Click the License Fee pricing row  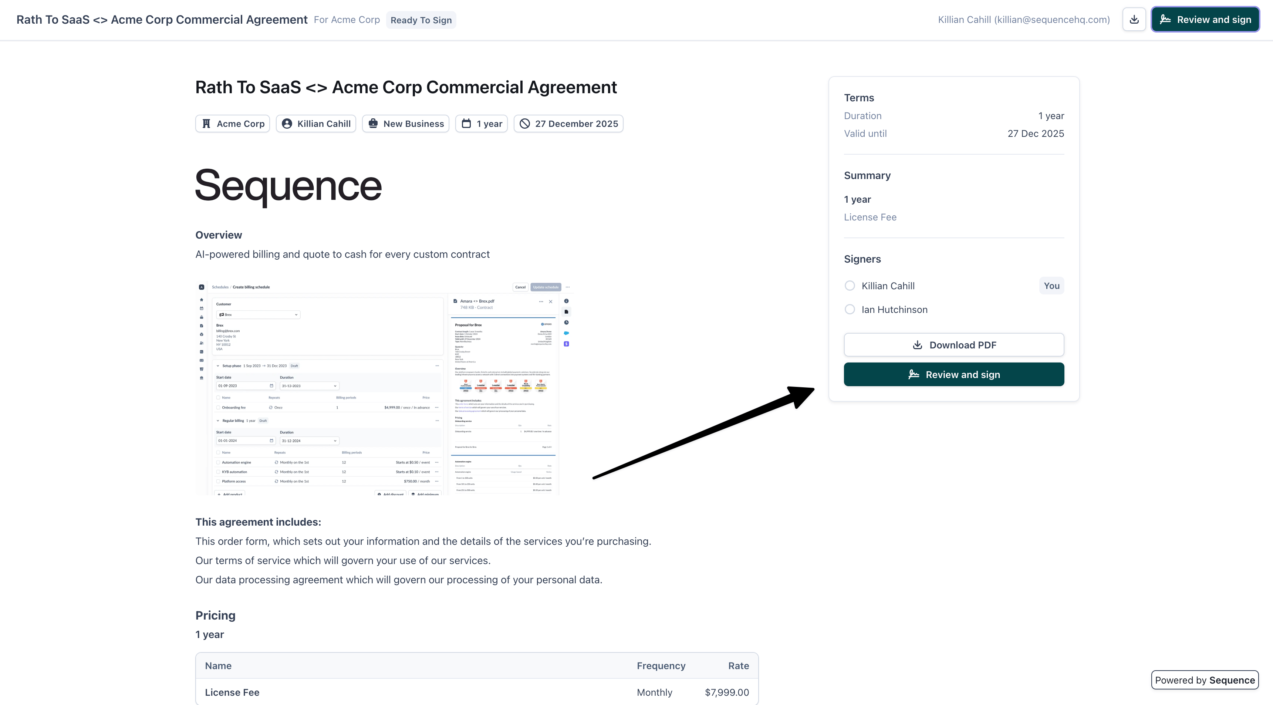click(476, 692)
